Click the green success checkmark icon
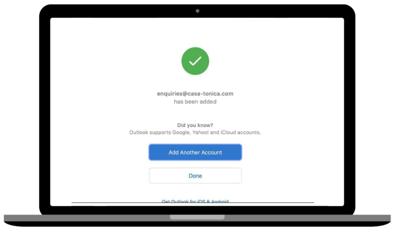The height and width of the screenshot is (239, 400). click(195, 61)
